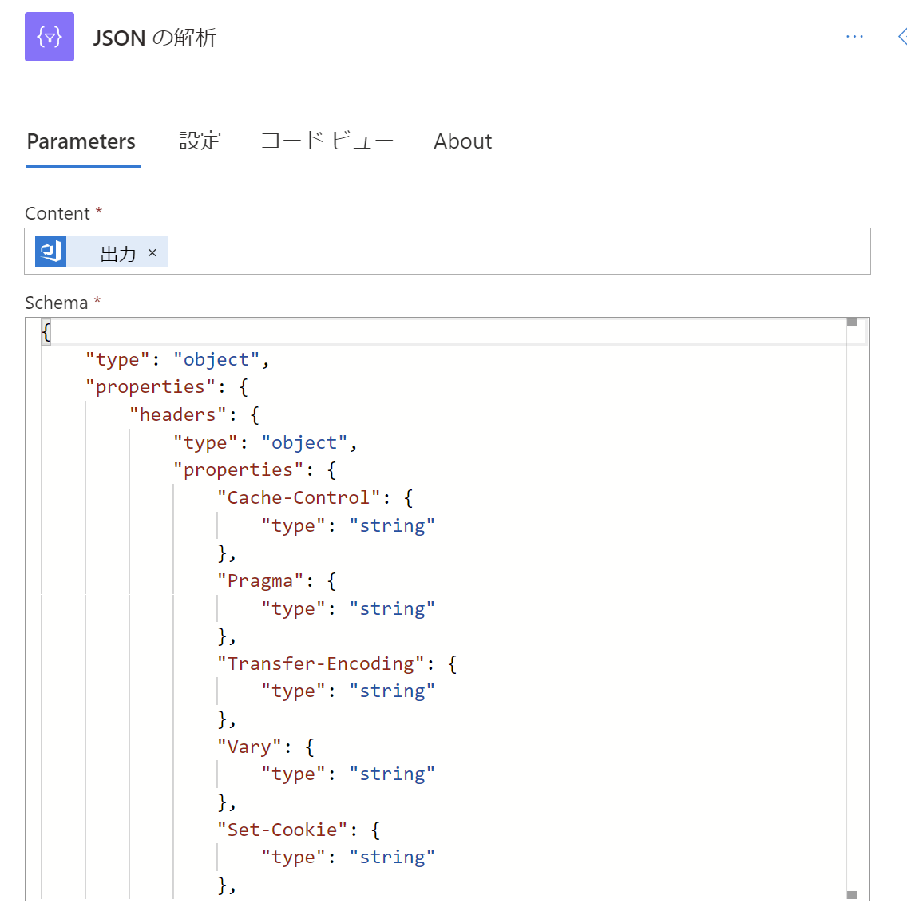
Task: Open the three-dot more options menu
Action: pos(854,37)
